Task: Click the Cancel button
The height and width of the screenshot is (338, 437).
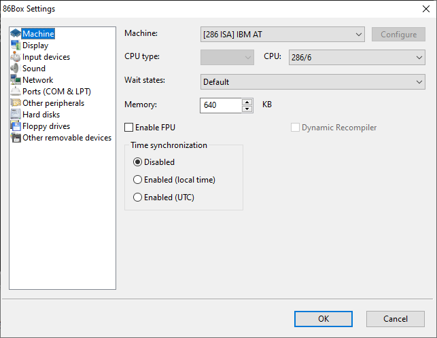Action: point(396,319)
